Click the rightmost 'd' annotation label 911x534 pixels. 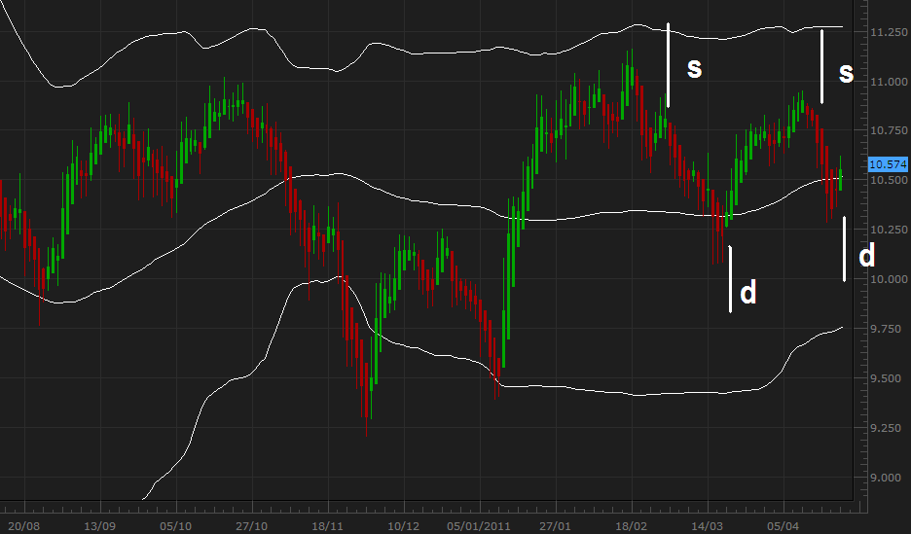[x=867, y=255]
